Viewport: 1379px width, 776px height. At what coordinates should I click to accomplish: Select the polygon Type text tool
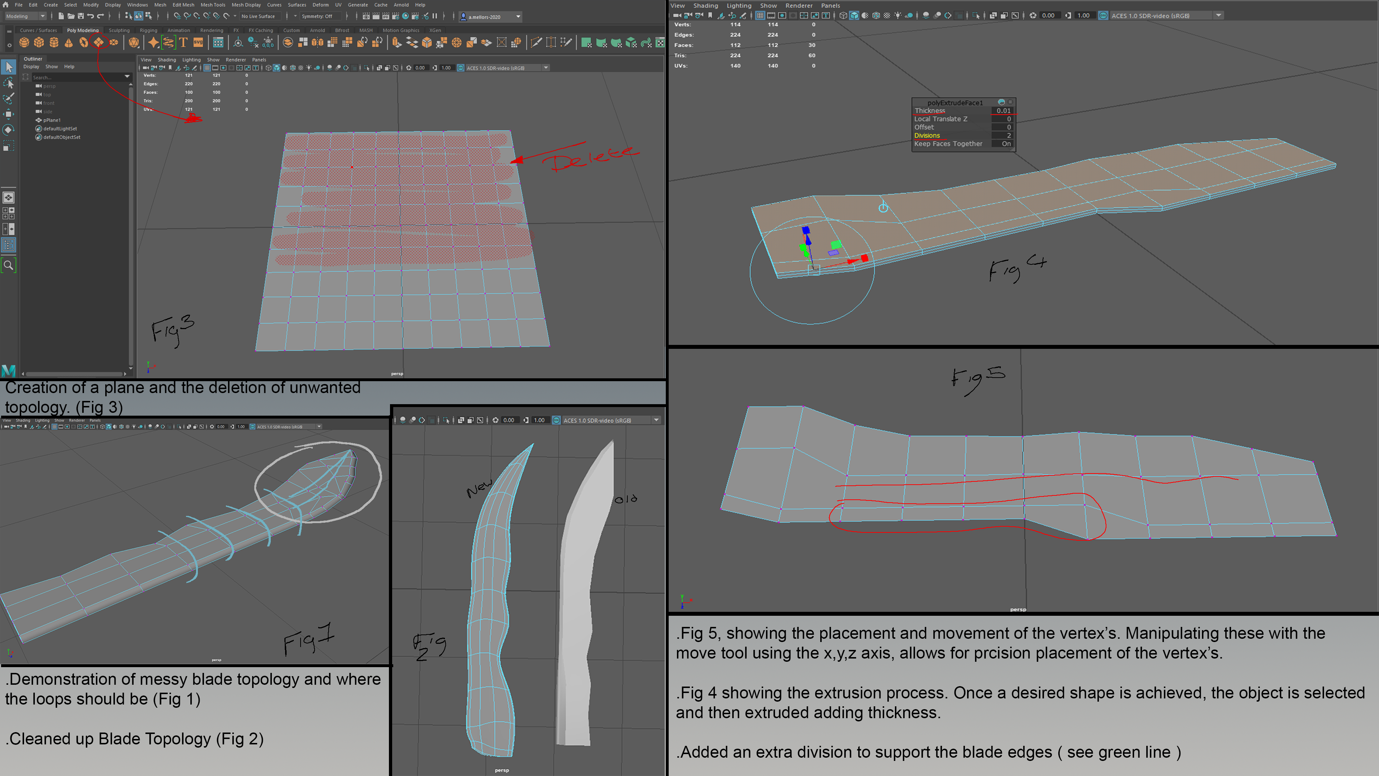(184, 42)
